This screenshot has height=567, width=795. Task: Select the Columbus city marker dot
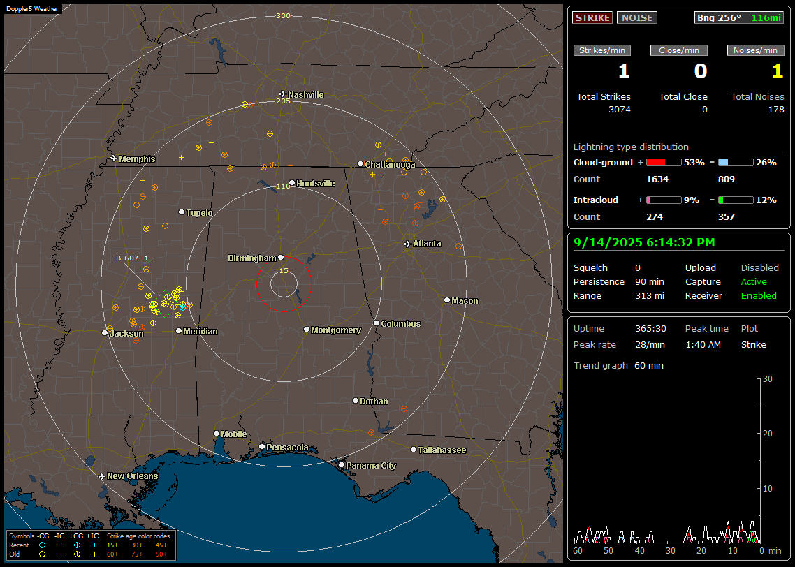pos(377,323)
